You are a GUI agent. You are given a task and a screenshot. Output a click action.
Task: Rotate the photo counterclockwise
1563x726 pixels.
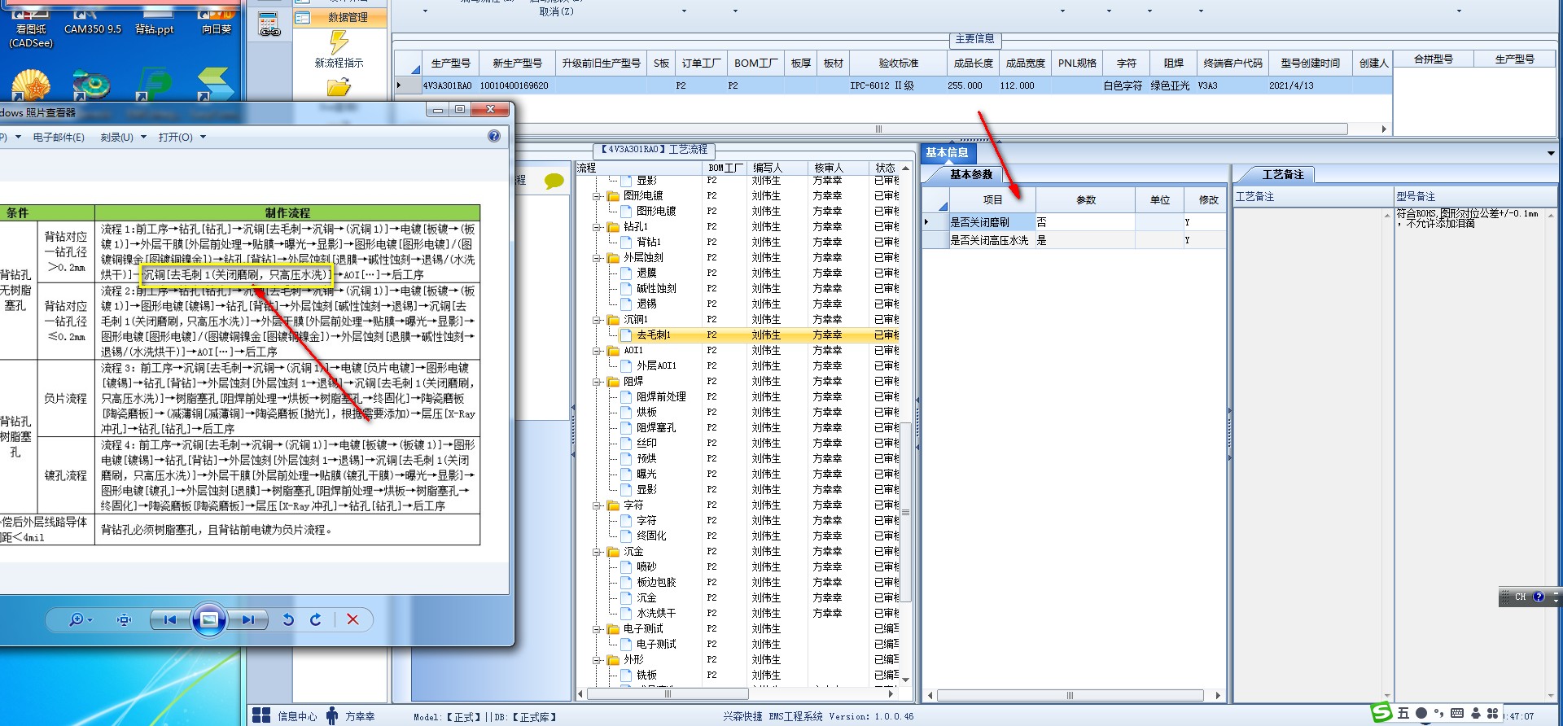coord(288,620)
